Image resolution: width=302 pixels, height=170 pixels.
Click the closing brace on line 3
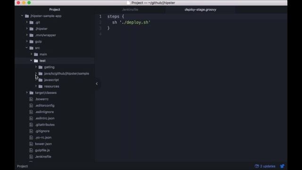point(109,28)
